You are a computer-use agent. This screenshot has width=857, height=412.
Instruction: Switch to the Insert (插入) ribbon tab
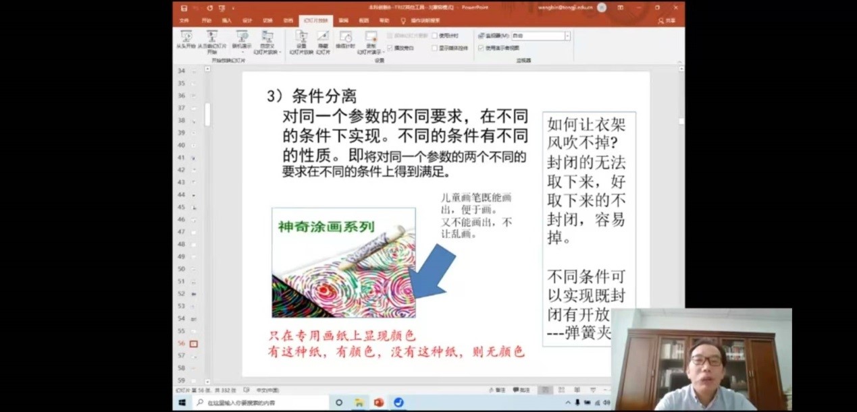click(x=226, y=20)
